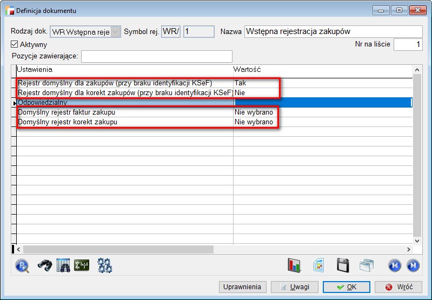Open the sum calculation tool icon
Screen dimensions: 432x300
(x=82, y=265)
